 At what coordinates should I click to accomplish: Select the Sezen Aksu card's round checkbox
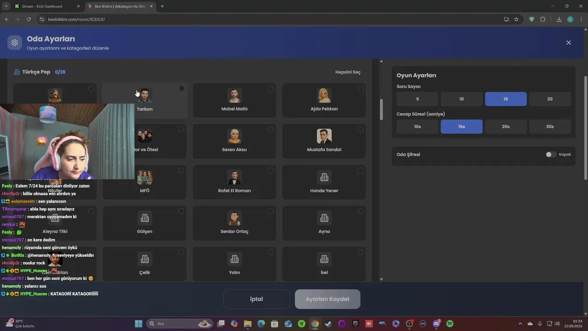coord(271,130)
